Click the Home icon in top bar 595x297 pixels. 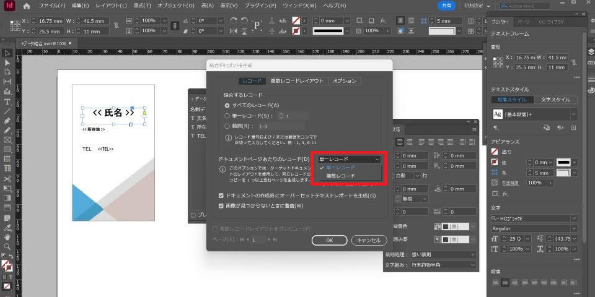(26, 6)
